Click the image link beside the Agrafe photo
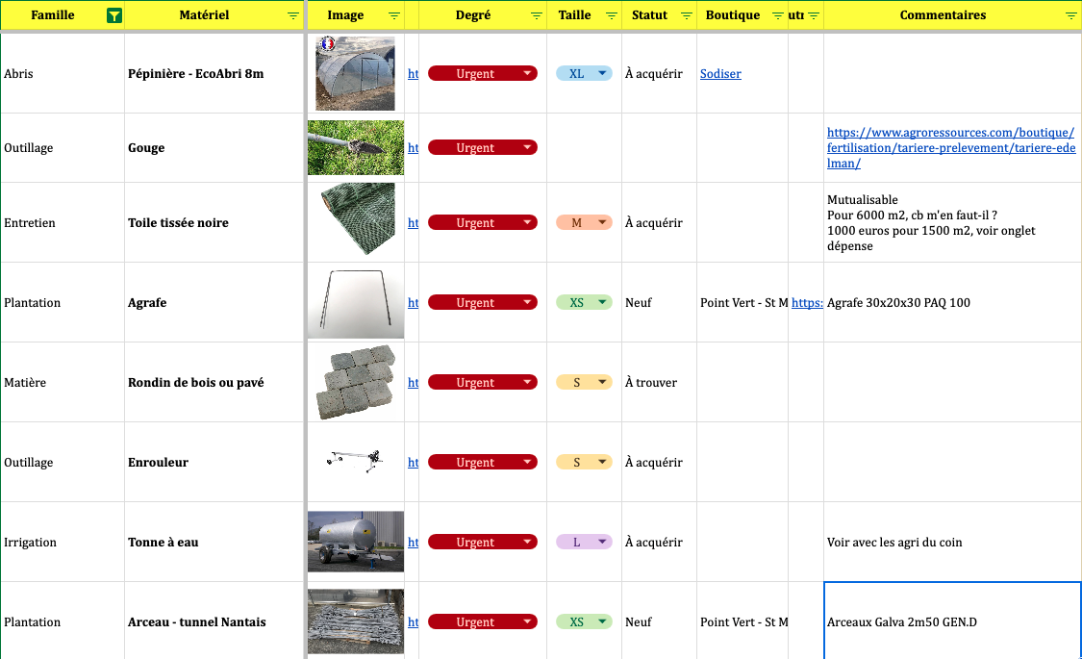Viewport: 1082px width, 659px height. point(413,303)
